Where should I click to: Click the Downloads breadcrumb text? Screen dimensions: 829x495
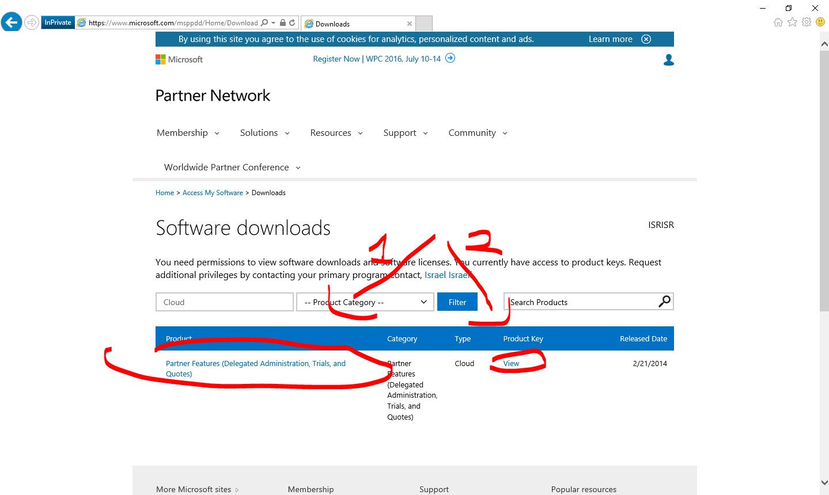click(268, 193)
